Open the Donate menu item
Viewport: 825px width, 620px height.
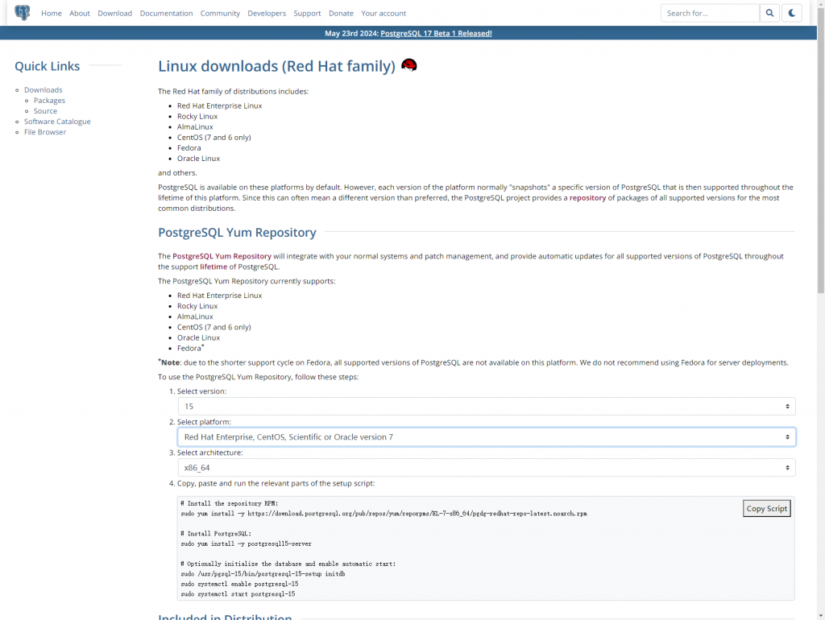coord(341,13)
